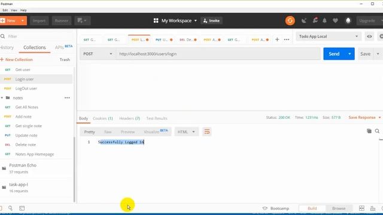Open the user avatar menu
Image resolution: width=383 pixels, height=215 pixels.
click(348, 21)
